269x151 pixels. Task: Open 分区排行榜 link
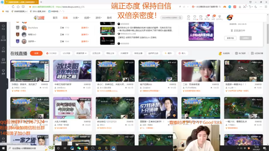point(257,53)
